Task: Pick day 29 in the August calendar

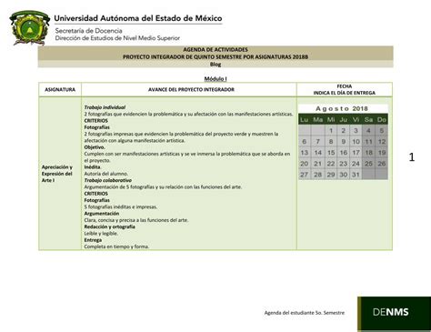Action: click(331, 175)
